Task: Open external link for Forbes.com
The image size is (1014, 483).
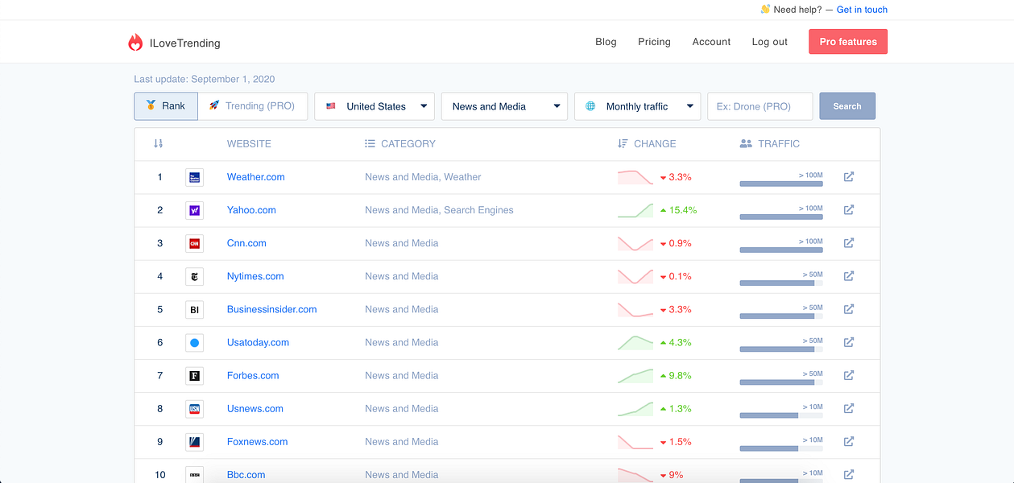Action: (x=849, y=374)
